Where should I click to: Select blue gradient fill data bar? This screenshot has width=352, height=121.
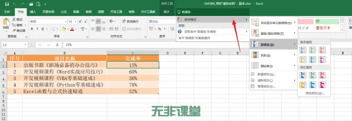303,50
